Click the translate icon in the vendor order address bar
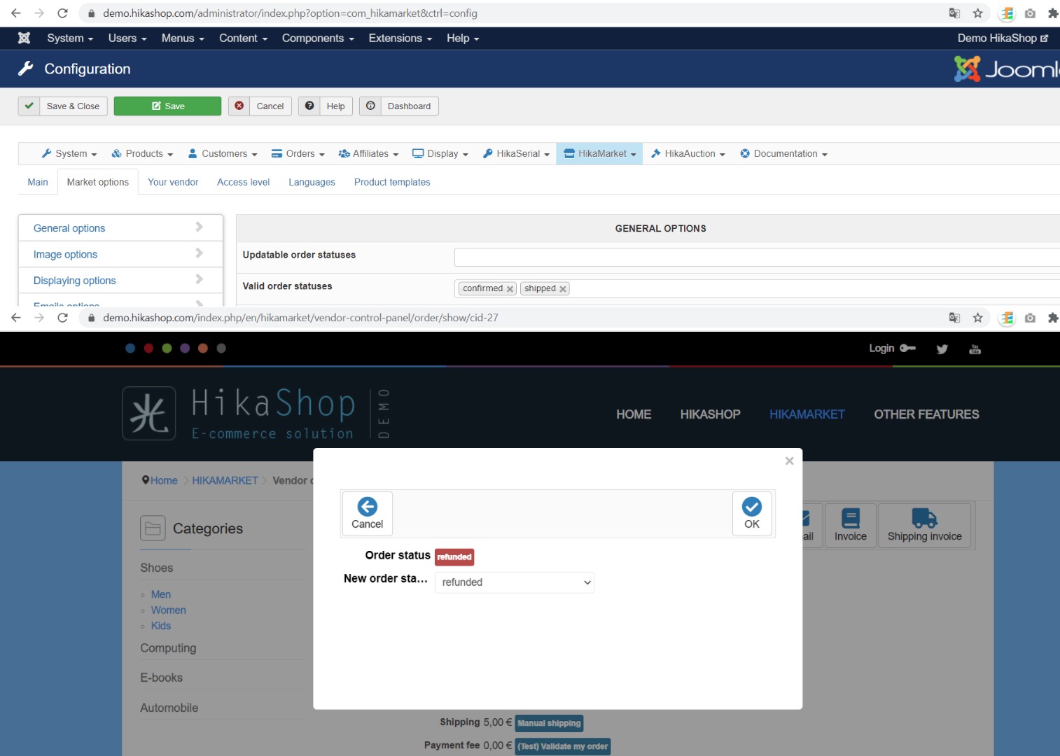Image resolution: width=1060 pixels, height=756 pixels. [x=954, y=318]
